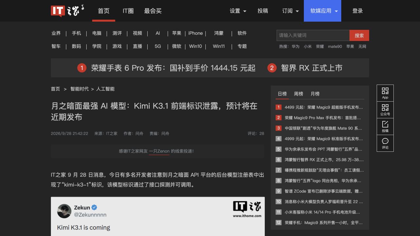The height and width of the screenshot is (236, 420).
Task: Switch to the 月榜 ranking tab
Action: pos(315,94)
